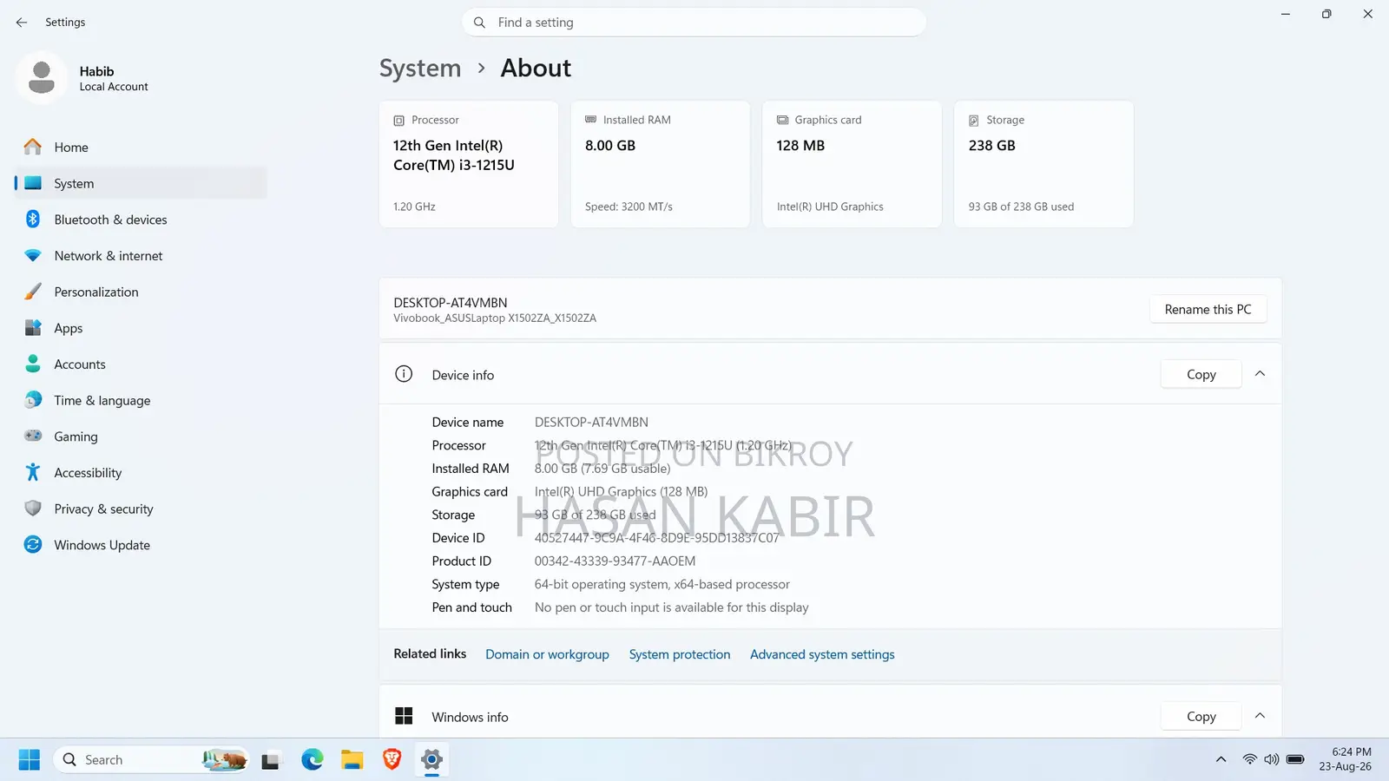Collapse the Windows info section
The height and width of the screenshot is (781, 1389).
coord(1261,716)
